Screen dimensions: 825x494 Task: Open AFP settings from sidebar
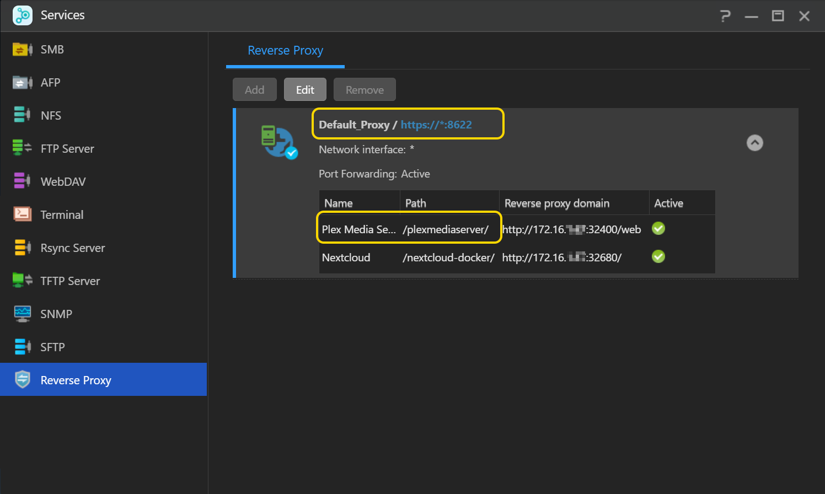click(104, 83)
